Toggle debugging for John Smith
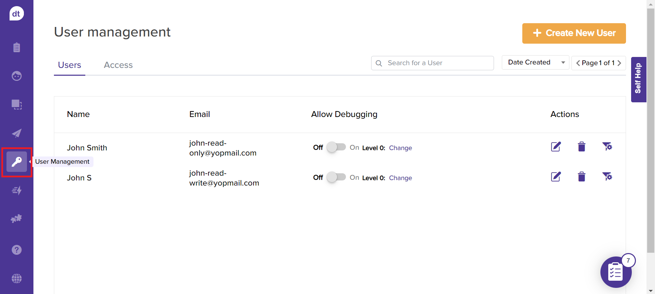 336,147
